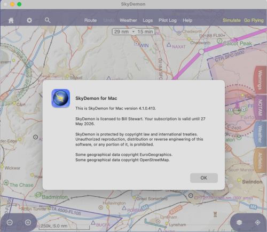Expand the 29 nm / 15 min dropdown
This screenshot has height=232, width=267.
[133, 31]
